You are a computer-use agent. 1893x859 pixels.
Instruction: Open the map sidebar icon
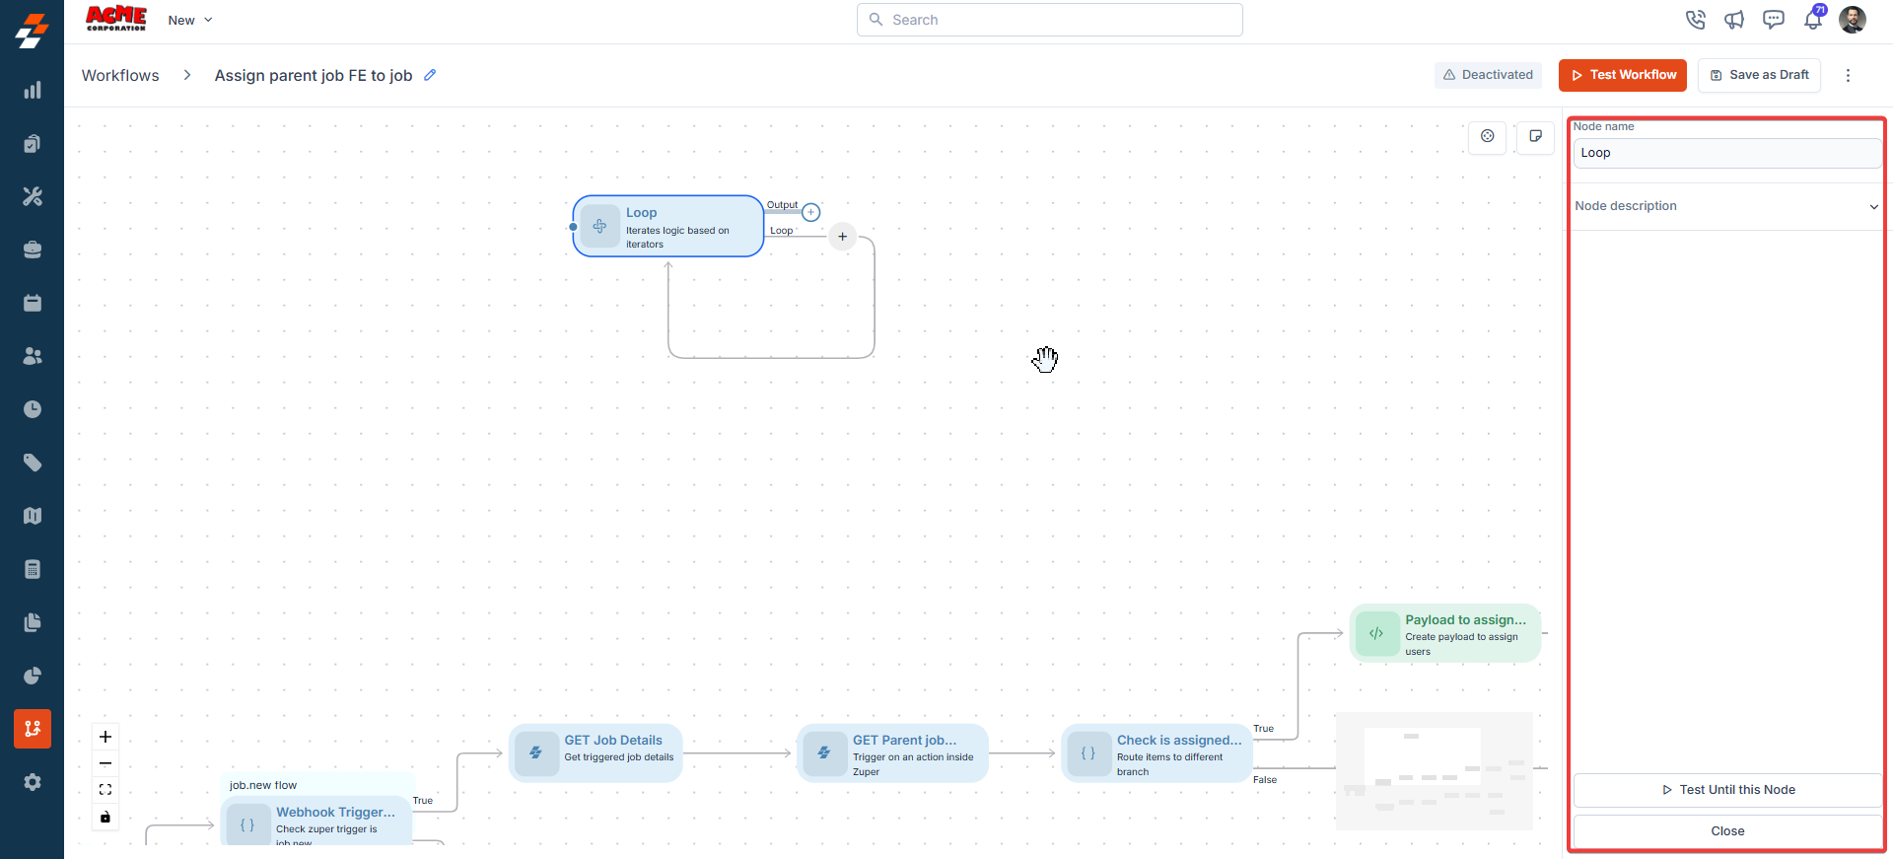pyautogui.click(x=33, y=516)
